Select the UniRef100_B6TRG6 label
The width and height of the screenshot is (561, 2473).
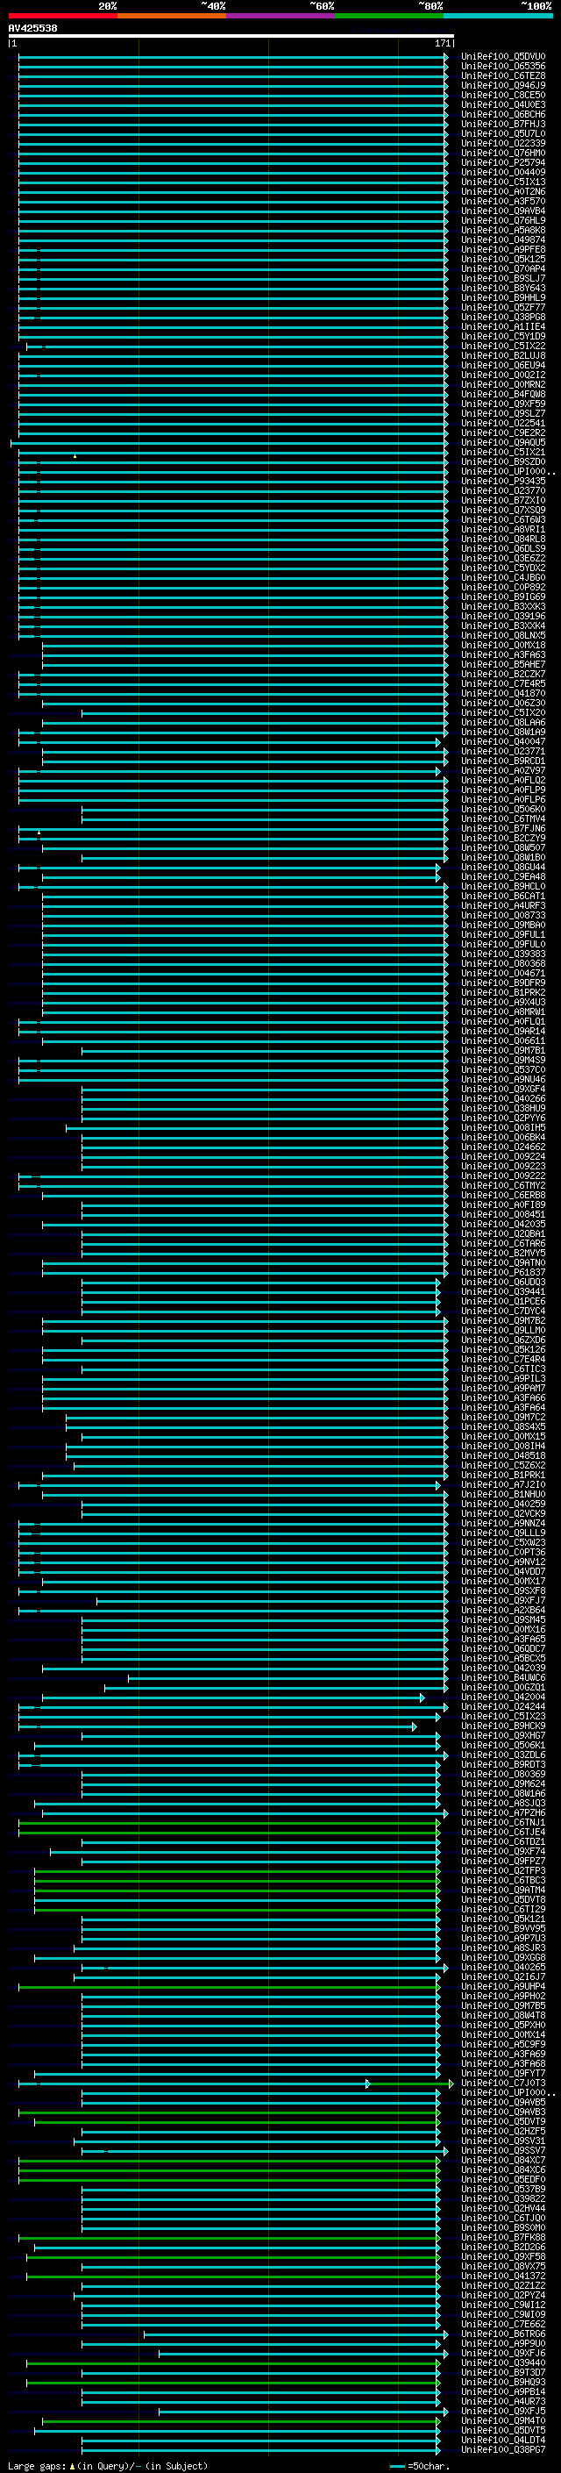(503, 2334)
